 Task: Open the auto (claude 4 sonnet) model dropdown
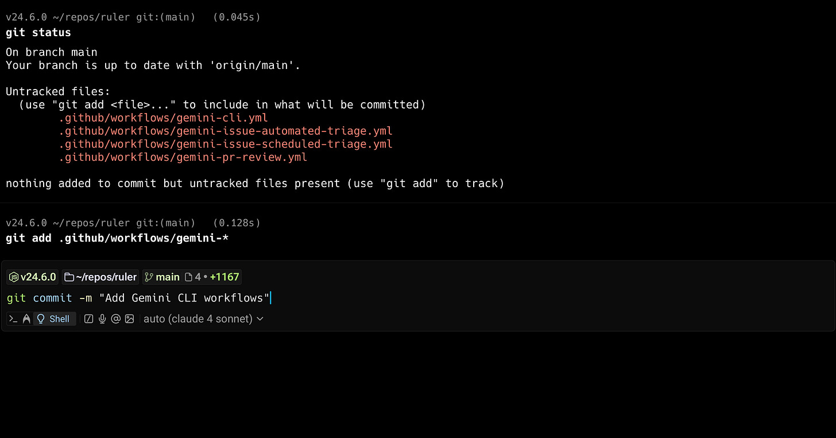click(x=198, y=319)
